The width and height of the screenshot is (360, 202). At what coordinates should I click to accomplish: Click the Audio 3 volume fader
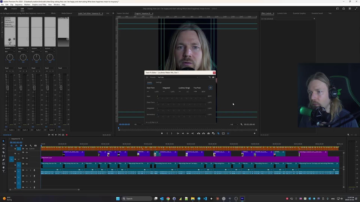click(x=34, y=88)
